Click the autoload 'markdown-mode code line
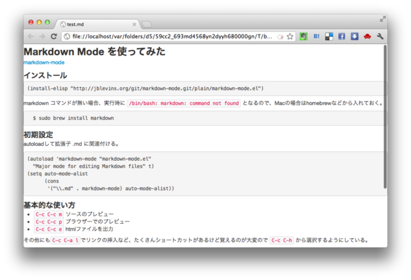 coord(89,158)
